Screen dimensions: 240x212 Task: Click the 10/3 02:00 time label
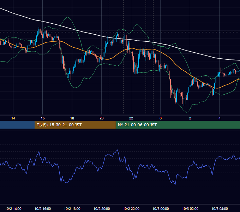tap(190, 208)
